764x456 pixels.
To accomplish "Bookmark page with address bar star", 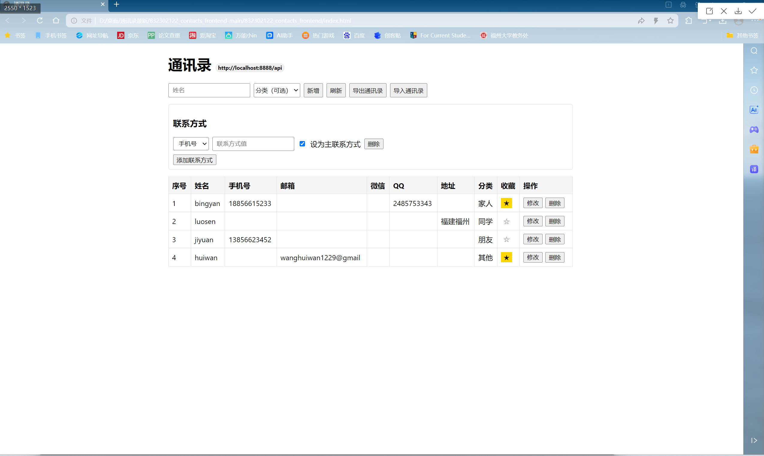I will (670, 21).
